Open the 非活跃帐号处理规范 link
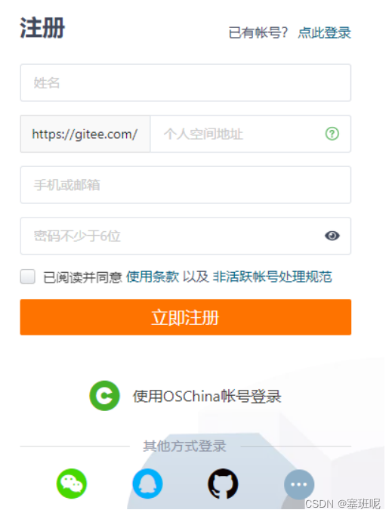Screen dimensions: 392x516 272,277
